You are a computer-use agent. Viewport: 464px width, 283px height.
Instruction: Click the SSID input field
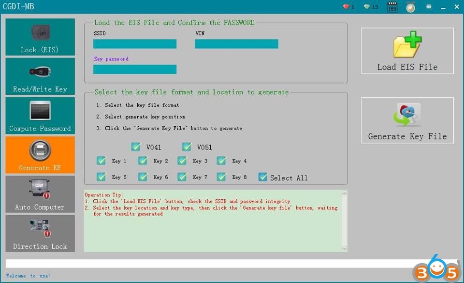click(135, 44)
